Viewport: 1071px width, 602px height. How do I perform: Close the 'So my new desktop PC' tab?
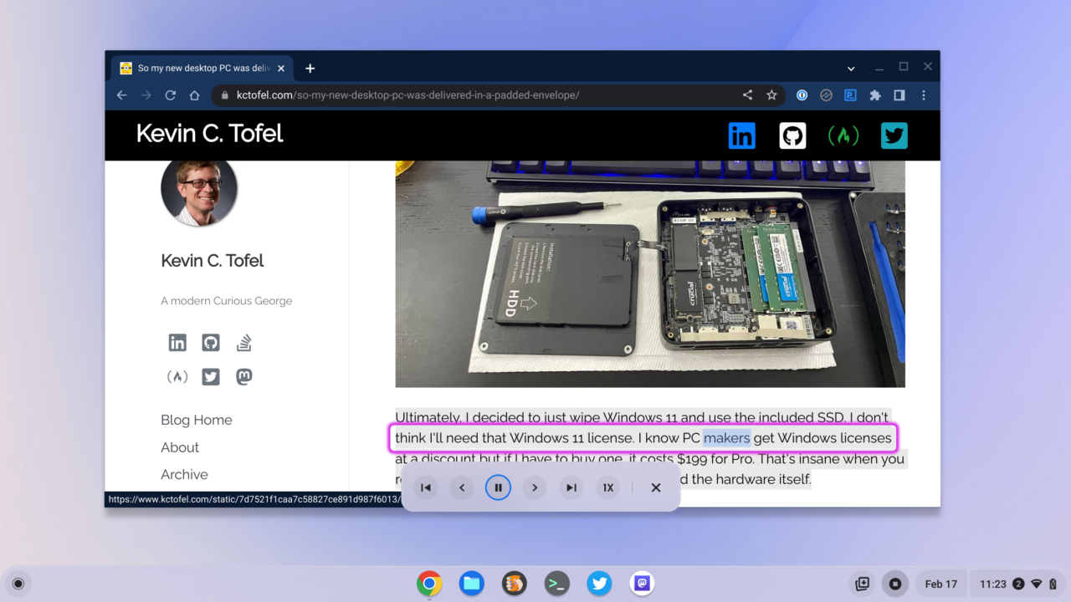281,69
